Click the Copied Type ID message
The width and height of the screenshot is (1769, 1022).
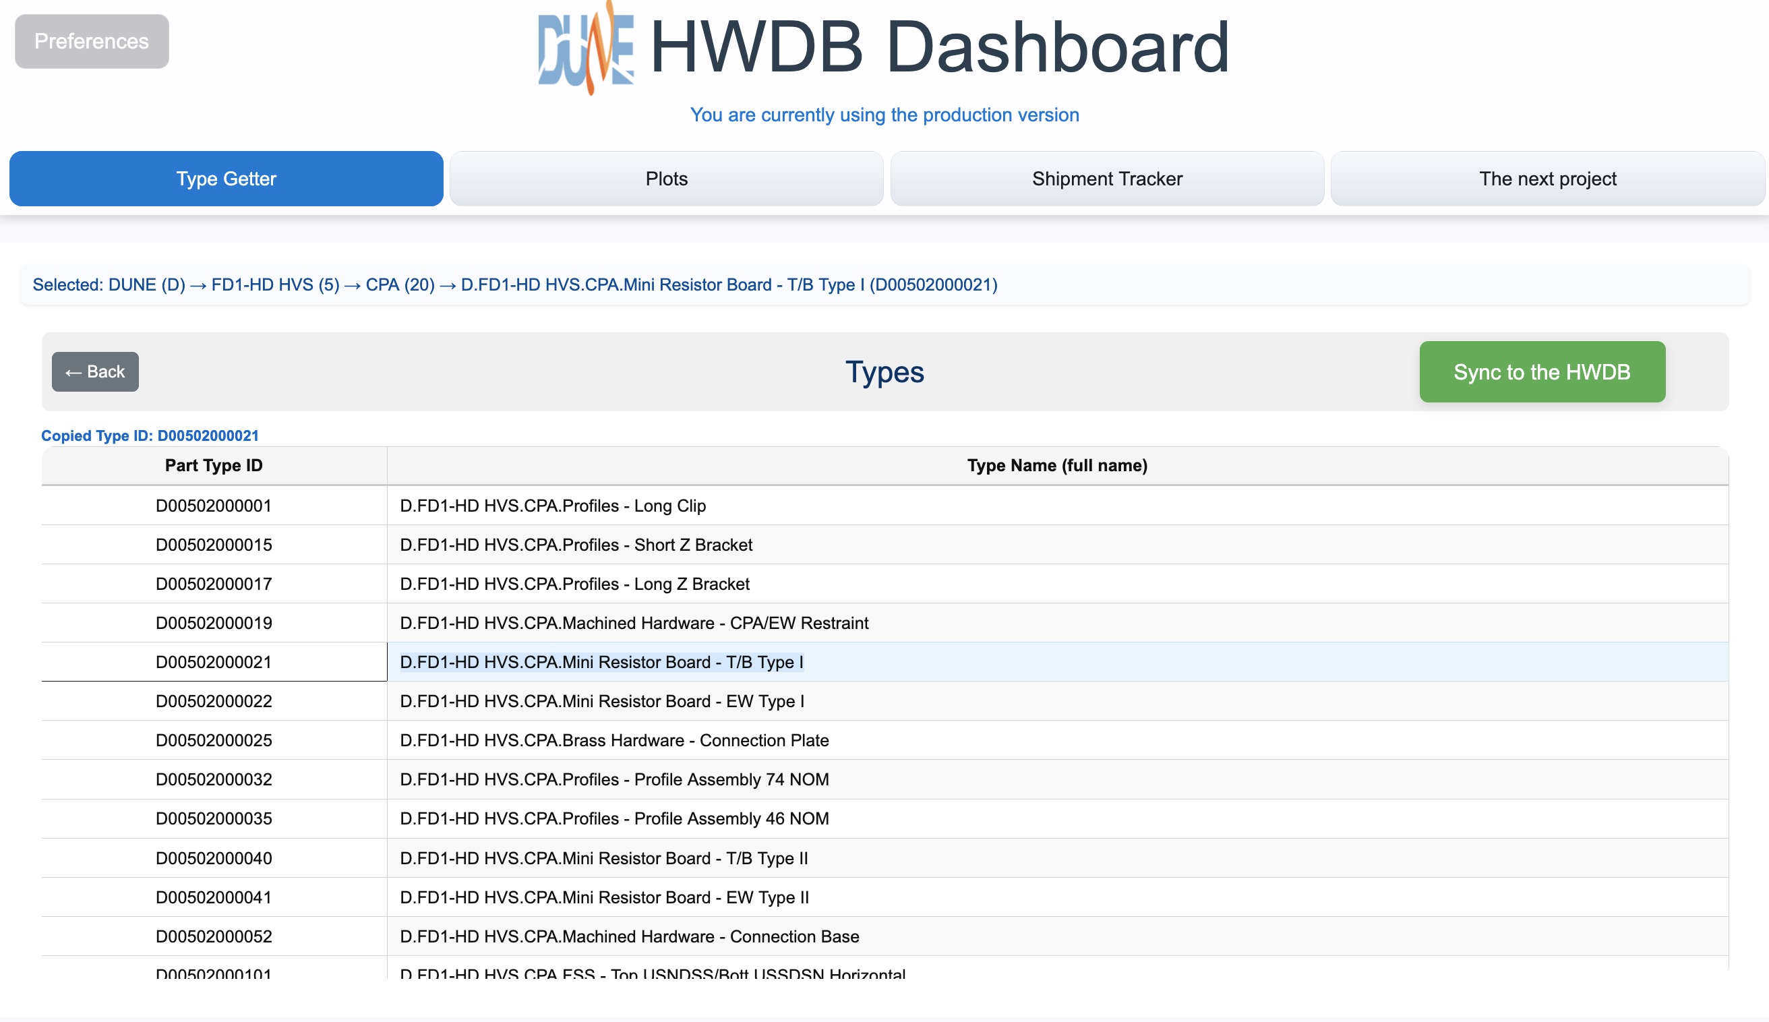(150, 436)
